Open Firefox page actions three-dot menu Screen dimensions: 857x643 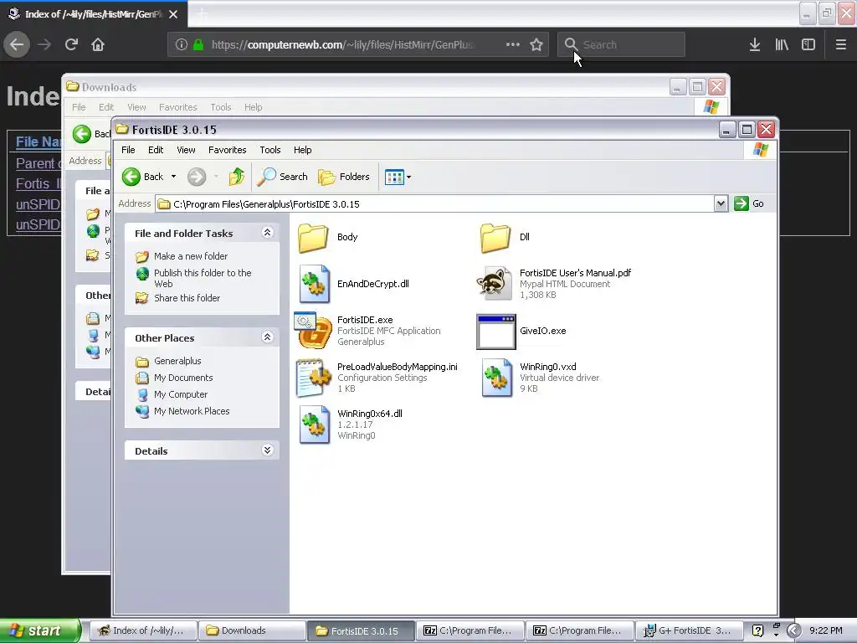(x=513, y=44)
